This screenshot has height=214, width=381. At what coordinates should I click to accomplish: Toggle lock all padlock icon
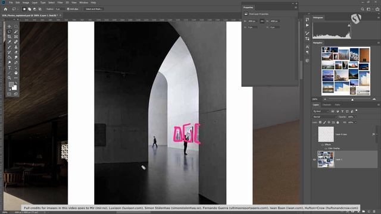(x=338, y=122)
